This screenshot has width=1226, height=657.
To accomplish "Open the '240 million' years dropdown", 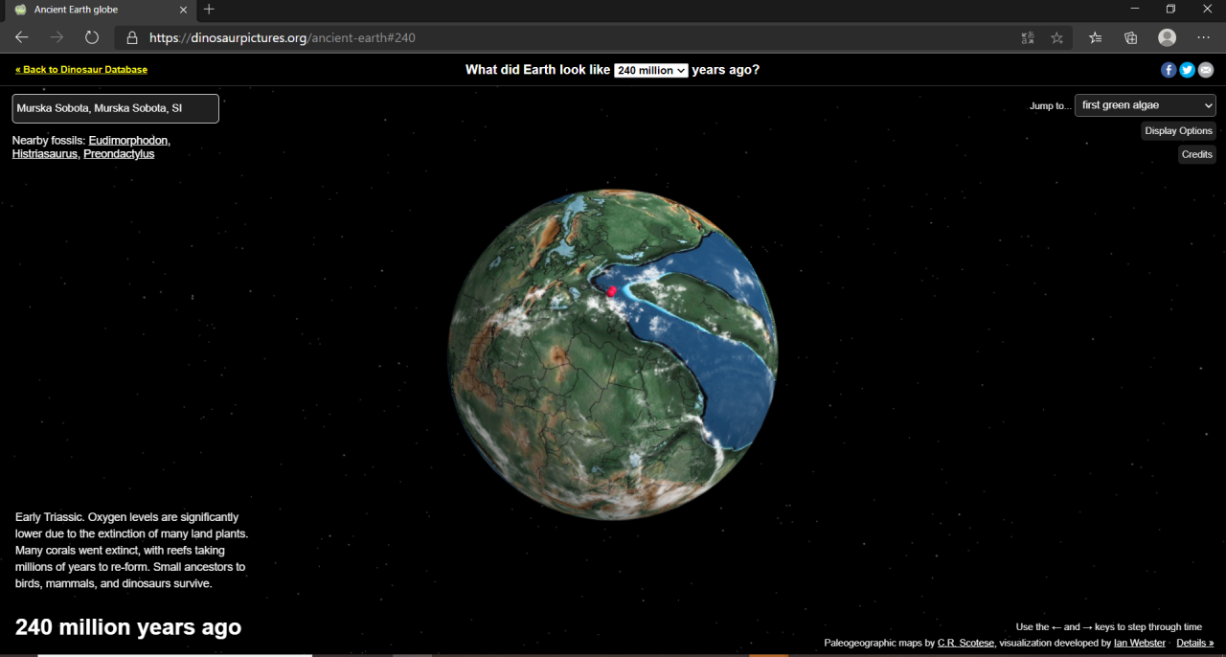I will [650, 70].
